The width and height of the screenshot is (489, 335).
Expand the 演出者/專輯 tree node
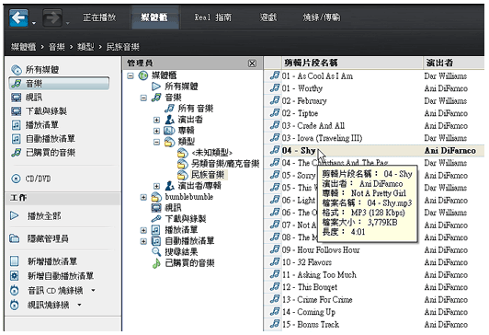coord(156,187)
